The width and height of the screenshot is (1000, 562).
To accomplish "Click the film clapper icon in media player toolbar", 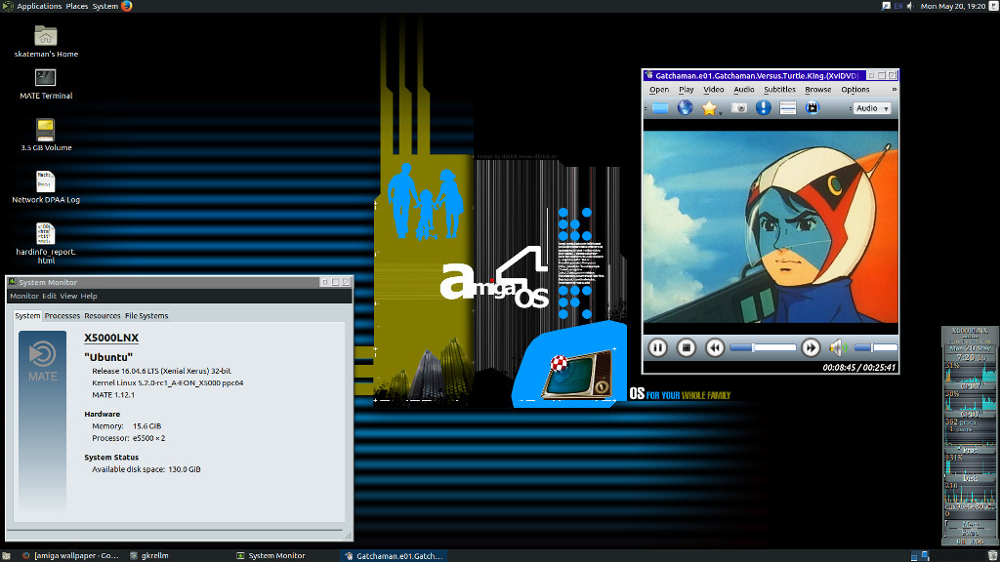I will pyautogui.click(x=812, y=107).
